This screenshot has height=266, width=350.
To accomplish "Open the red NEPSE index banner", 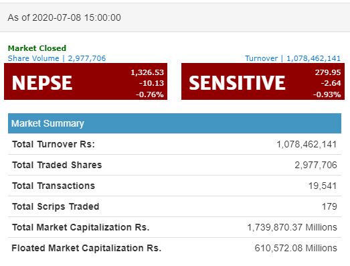I will pos(86,81).
